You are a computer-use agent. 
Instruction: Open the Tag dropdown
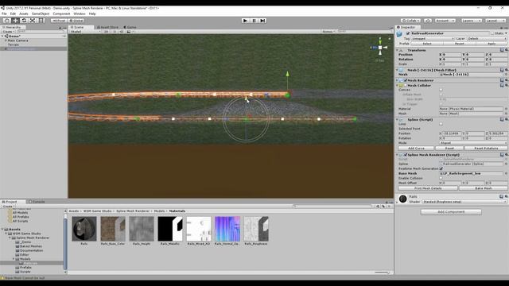433,39
